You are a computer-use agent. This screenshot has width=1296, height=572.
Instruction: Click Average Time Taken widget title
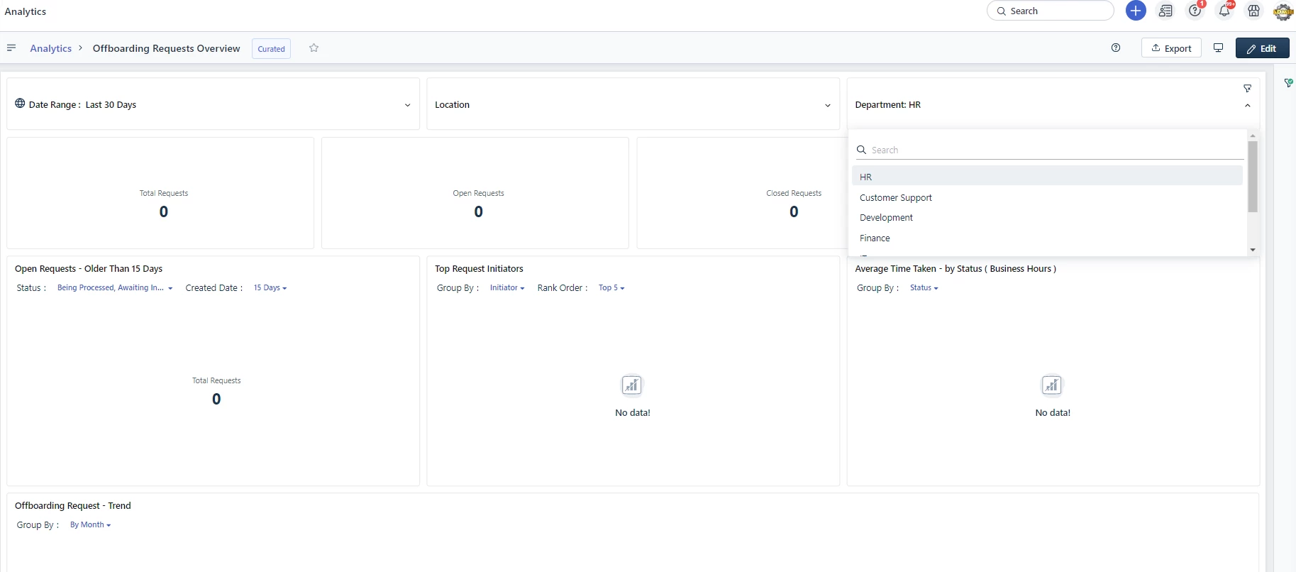coord(956,268)
